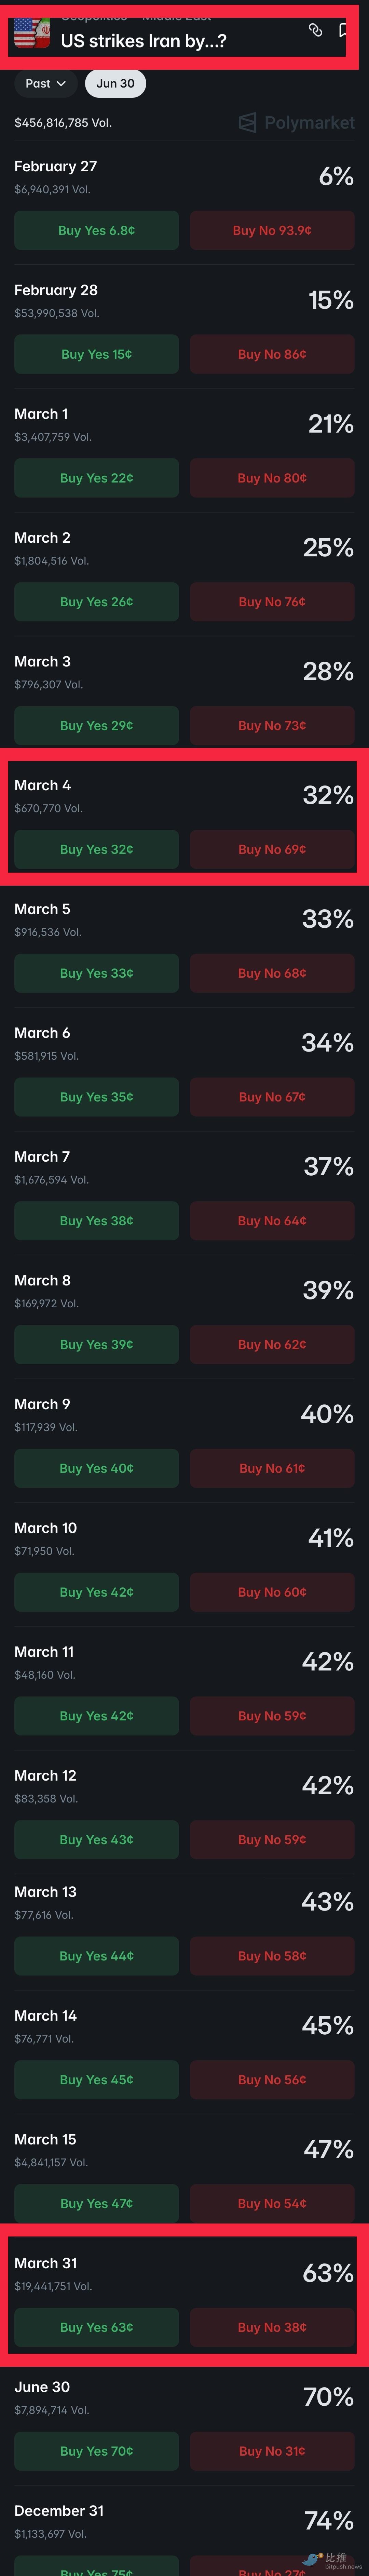369x2576 pixels.
Task: Tap Buy No 61¢ for March 9
Action: [x=272, y=1469]
